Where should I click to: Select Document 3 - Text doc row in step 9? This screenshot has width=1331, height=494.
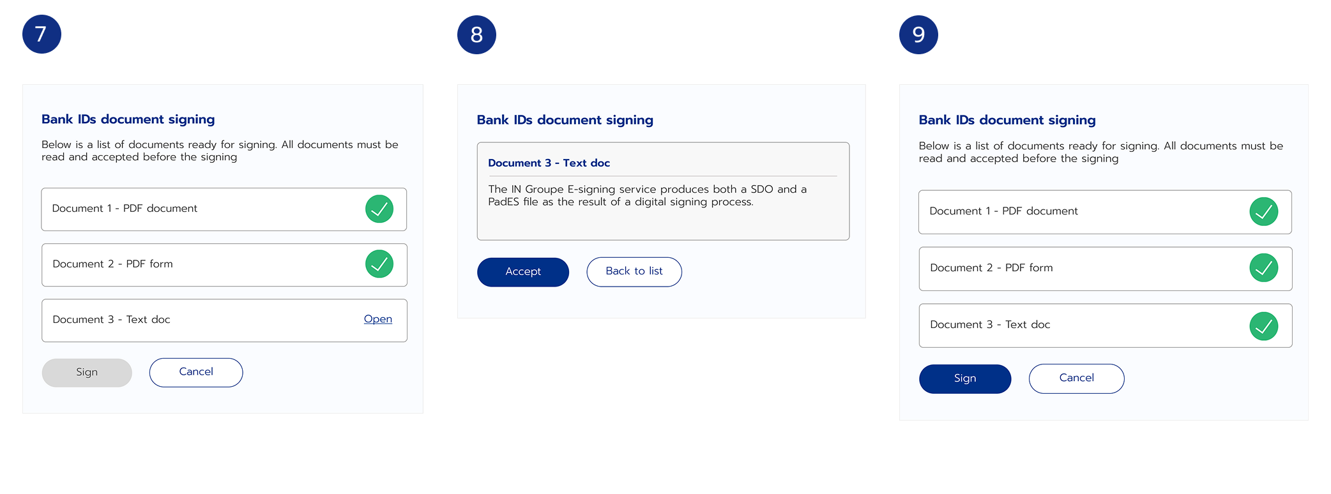[x=1073, y=326]
